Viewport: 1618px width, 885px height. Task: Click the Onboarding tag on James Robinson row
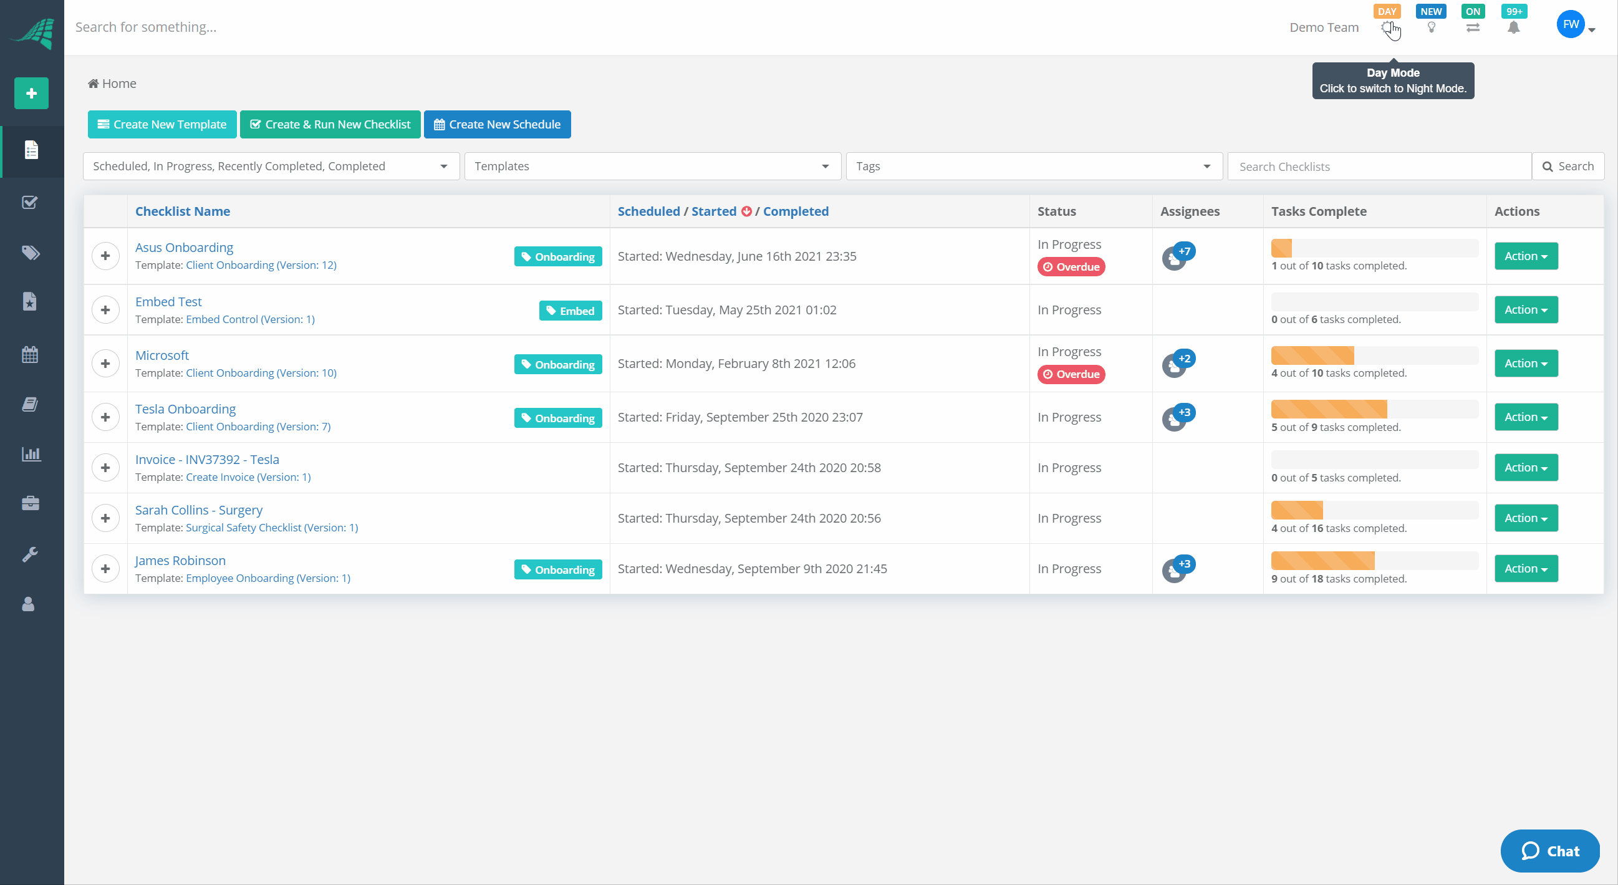pos(558,569)
